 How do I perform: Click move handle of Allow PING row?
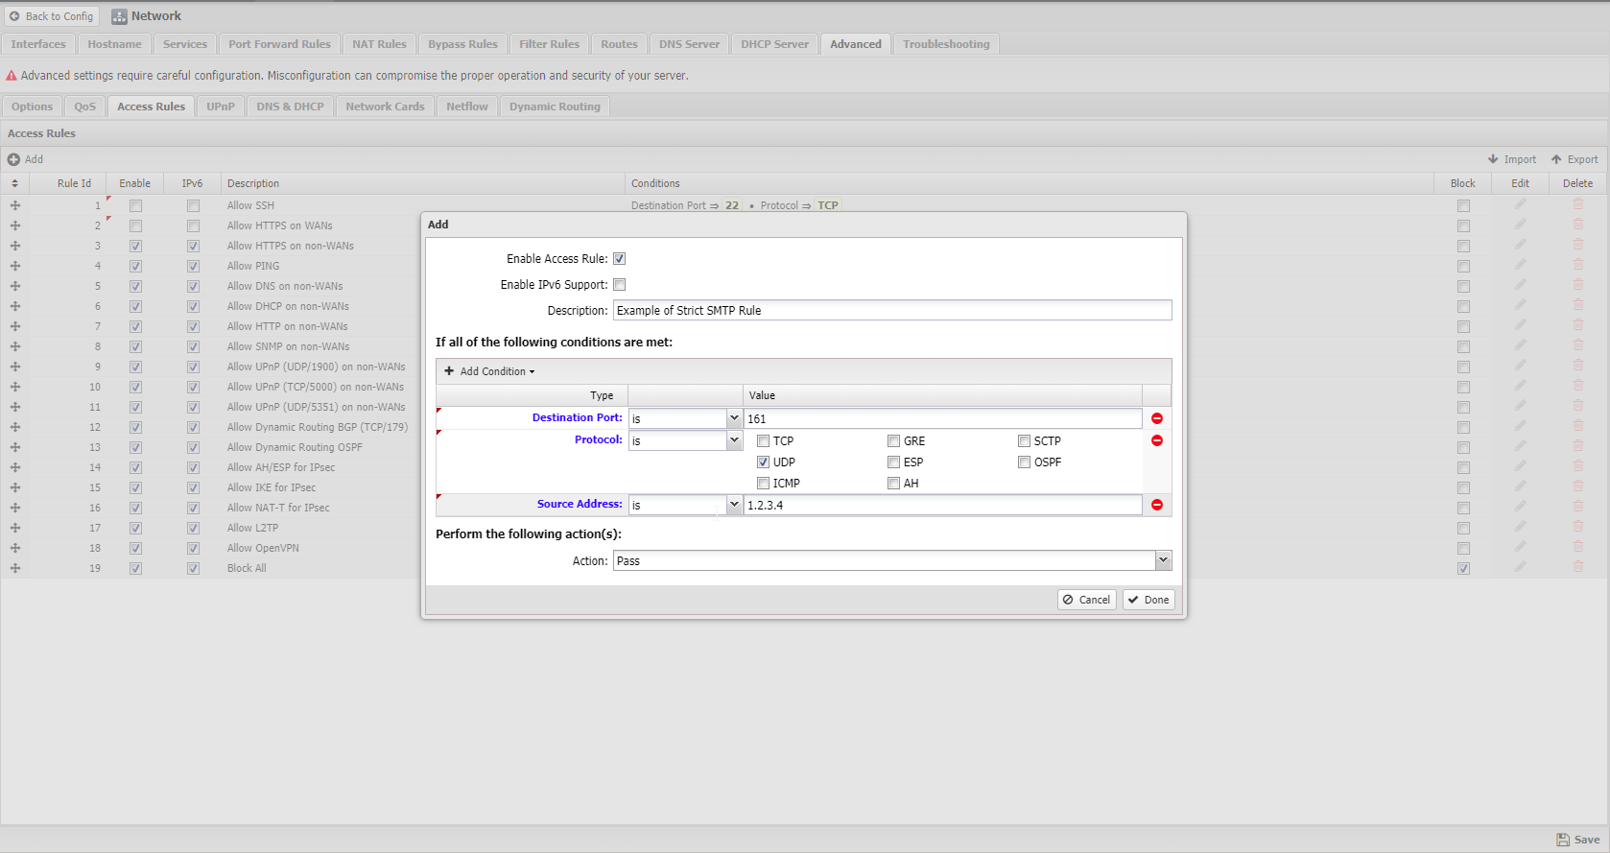(15, 266)
